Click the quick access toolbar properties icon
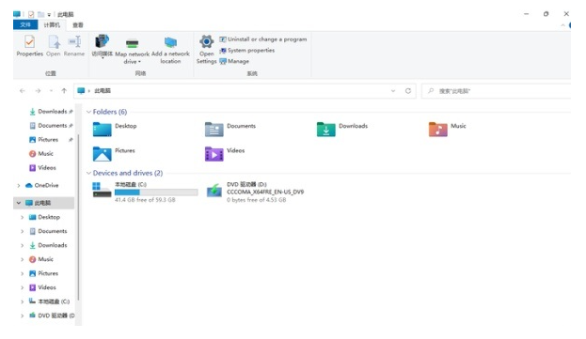Viewport: 586px width, 339px height. click(x=31, y=14)
